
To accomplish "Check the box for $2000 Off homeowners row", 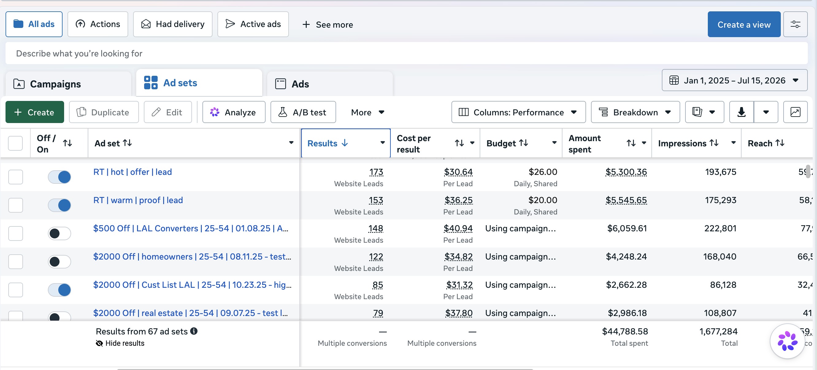I will pyautogui.click(x=15, y=261).
